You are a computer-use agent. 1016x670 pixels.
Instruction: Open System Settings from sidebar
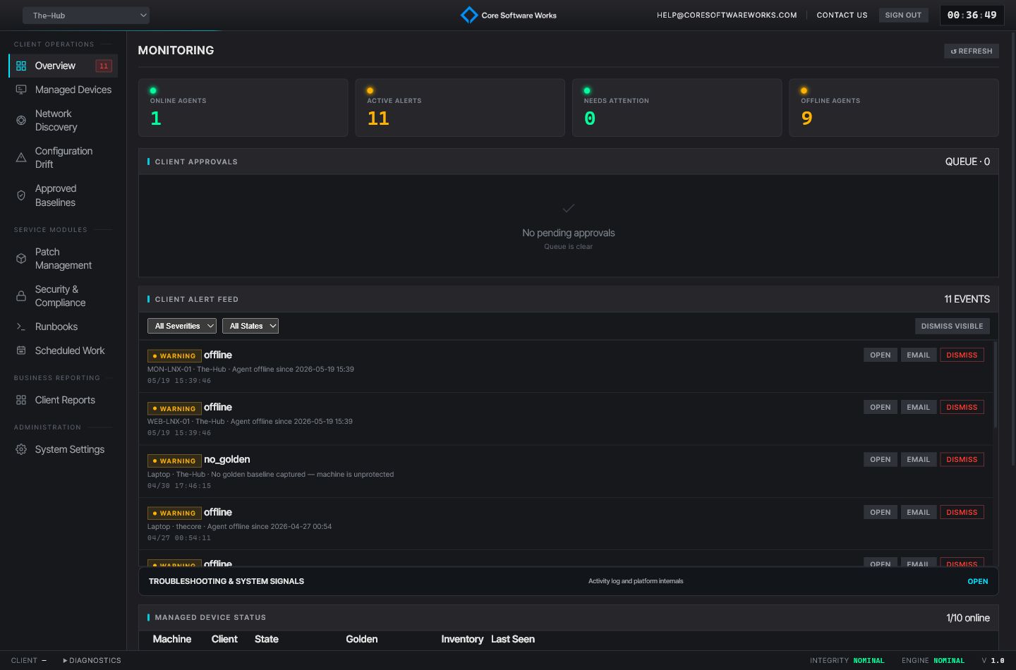click(63, 449)
